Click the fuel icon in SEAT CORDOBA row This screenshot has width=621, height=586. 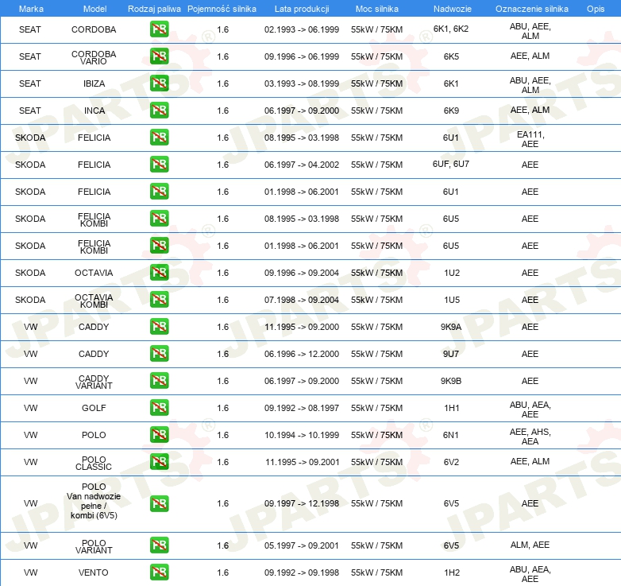click(x=159, y=29)
